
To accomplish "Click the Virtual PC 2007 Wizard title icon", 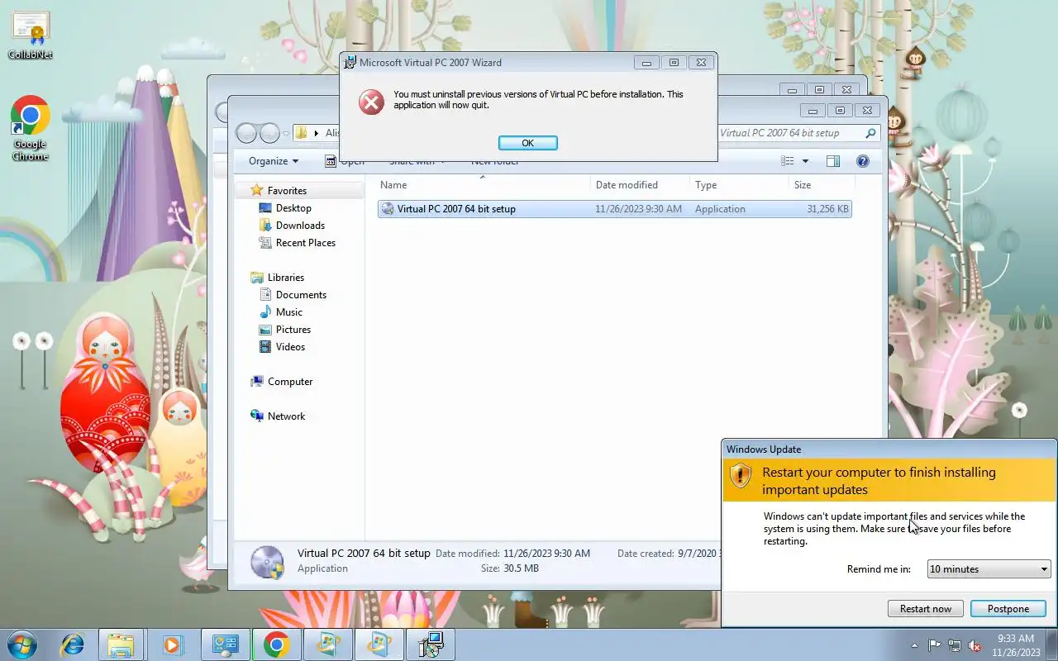I will [350, 62].
